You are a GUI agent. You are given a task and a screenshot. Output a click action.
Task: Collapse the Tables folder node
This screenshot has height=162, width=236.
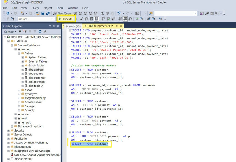coord(19,53)
